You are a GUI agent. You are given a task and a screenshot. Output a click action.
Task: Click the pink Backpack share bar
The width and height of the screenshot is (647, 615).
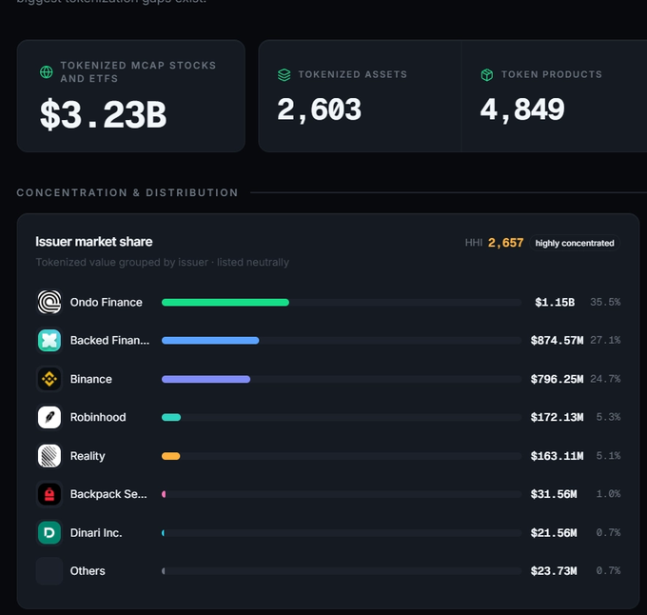(164, 494)
